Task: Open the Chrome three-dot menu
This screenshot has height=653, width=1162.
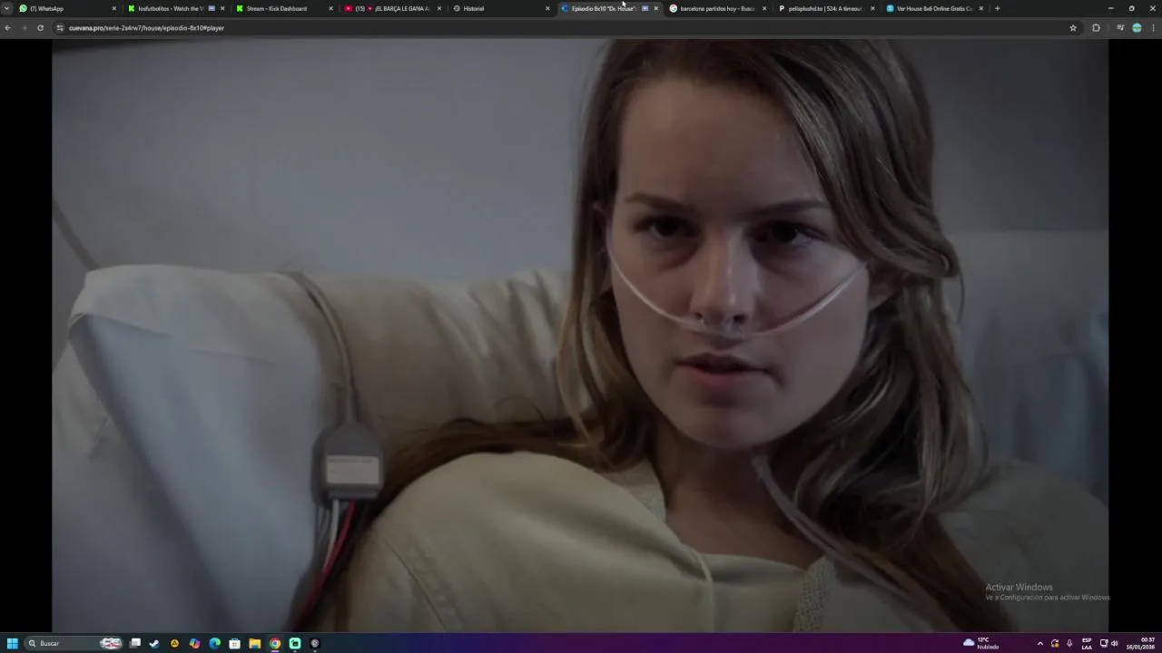Action: 1154,28
